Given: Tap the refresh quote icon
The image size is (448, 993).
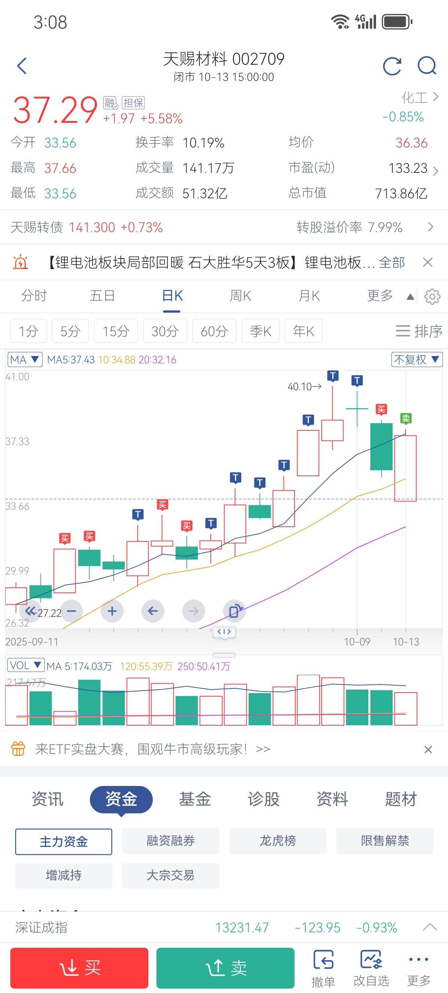Looking at the screenshot, I should [x=392, y=66].
